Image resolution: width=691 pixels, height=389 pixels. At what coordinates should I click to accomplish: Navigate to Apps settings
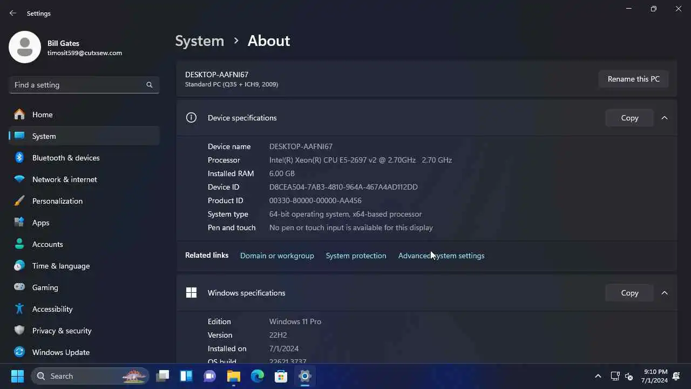tap(84, 223)
